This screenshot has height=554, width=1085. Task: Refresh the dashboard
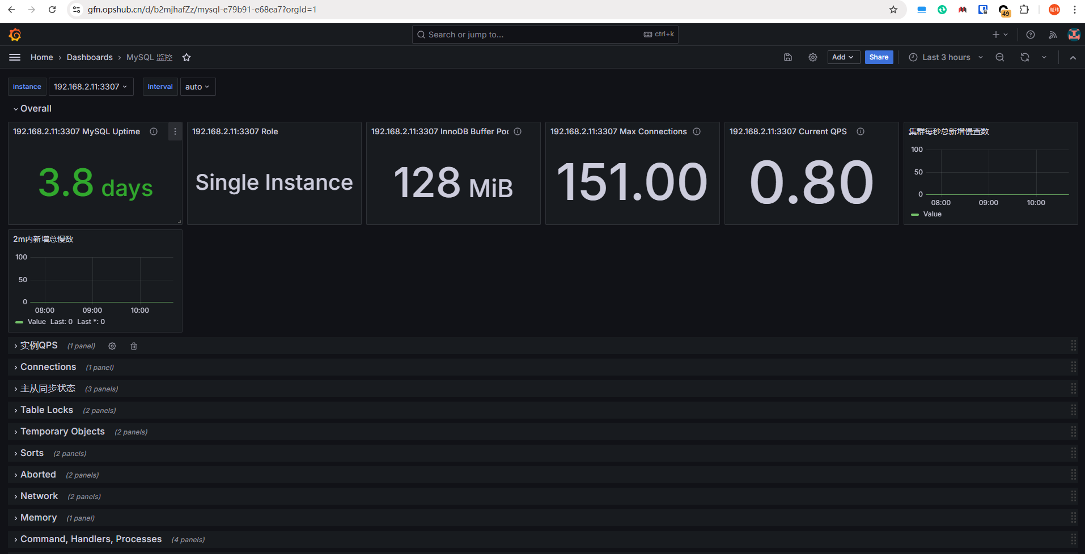[x=1025, y=57]
